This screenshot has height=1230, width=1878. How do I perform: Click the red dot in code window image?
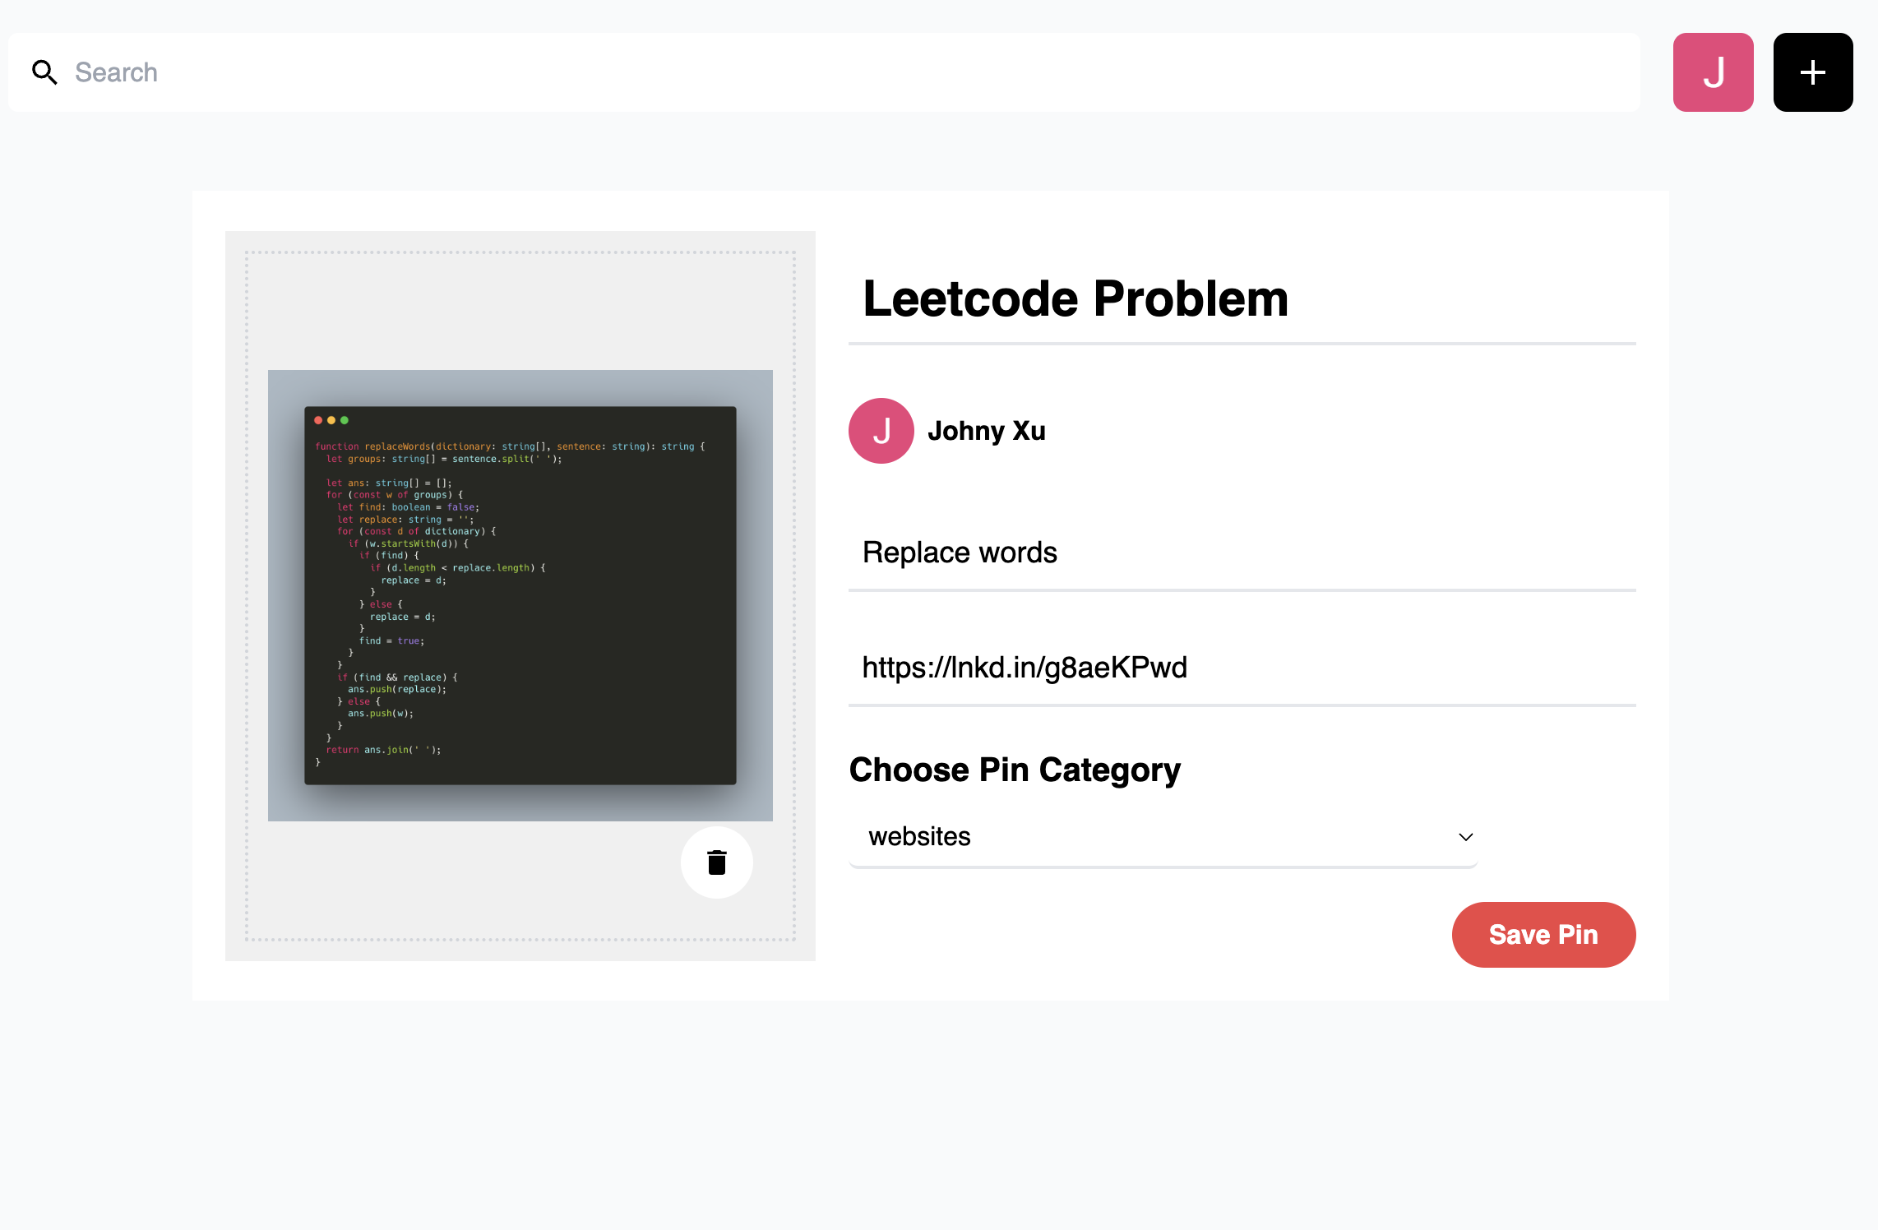pyautogui.click(x=318, y=420)
